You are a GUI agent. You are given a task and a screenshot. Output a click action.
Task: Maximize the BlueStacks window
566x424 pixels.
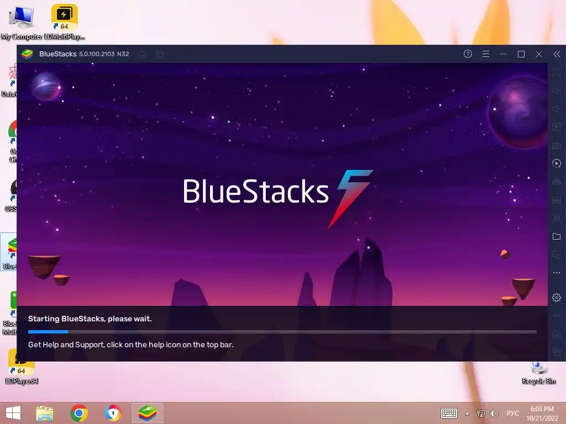(x=521, y=54)
